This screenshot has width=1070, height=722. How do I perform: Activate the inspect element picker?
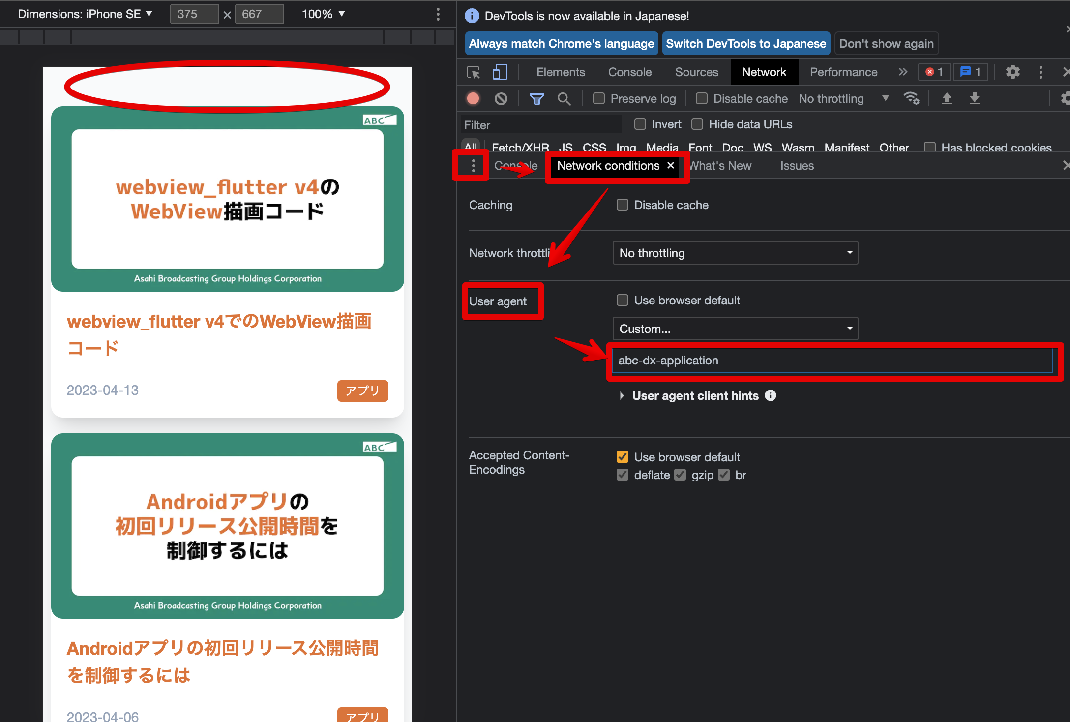pyautogui.click(x=473, y=72)
